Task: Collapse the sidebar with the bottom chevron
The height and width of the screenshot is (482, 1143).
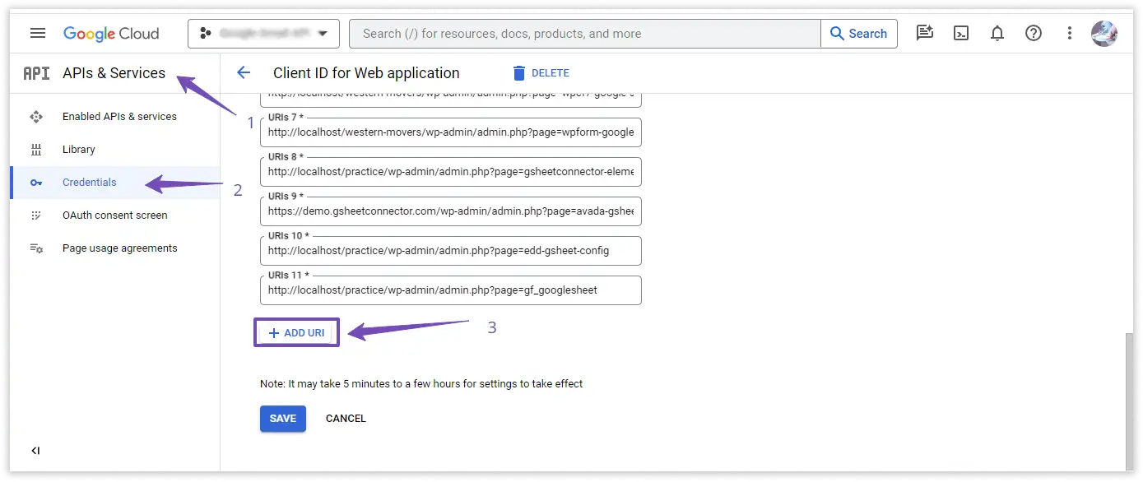Action: [35, 450]
